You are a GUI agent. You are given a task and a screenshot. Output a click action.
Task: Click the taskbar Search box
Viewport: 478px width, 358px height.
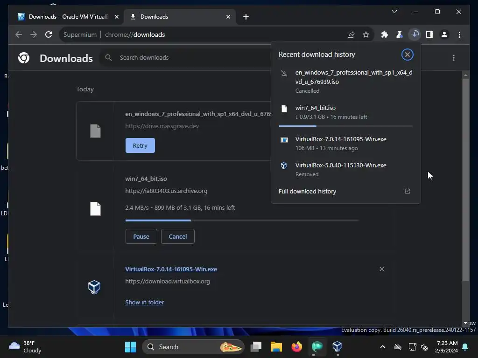[x=193, y=347]
